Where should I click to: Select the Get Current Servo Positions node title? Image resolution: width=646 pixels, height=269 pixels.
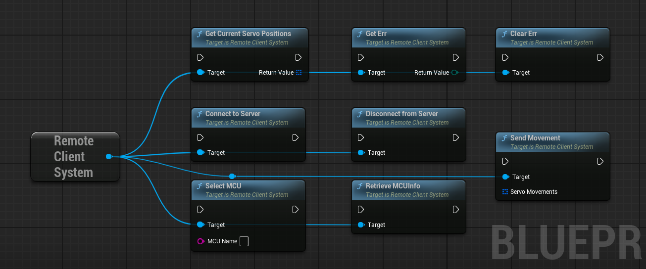click(248, 34)
